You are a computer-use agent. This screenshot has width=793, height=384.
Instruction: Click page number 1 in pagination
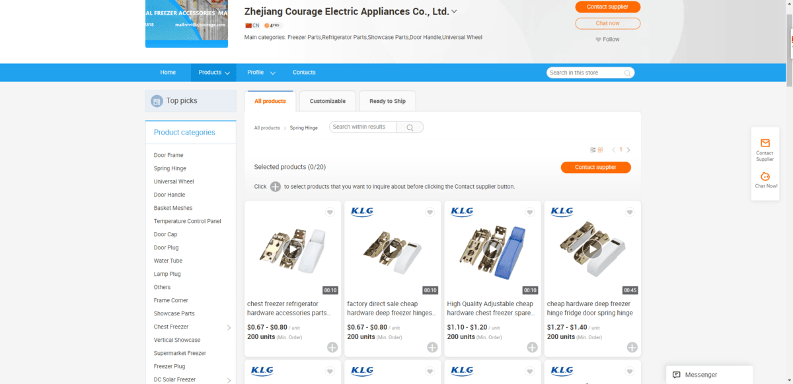pos(621,150)
